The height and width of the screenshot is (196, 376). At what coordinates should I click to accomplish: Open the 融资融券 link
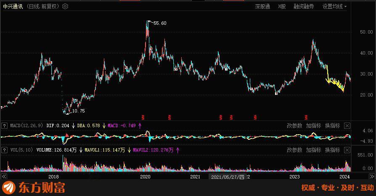tap(304, 6)
